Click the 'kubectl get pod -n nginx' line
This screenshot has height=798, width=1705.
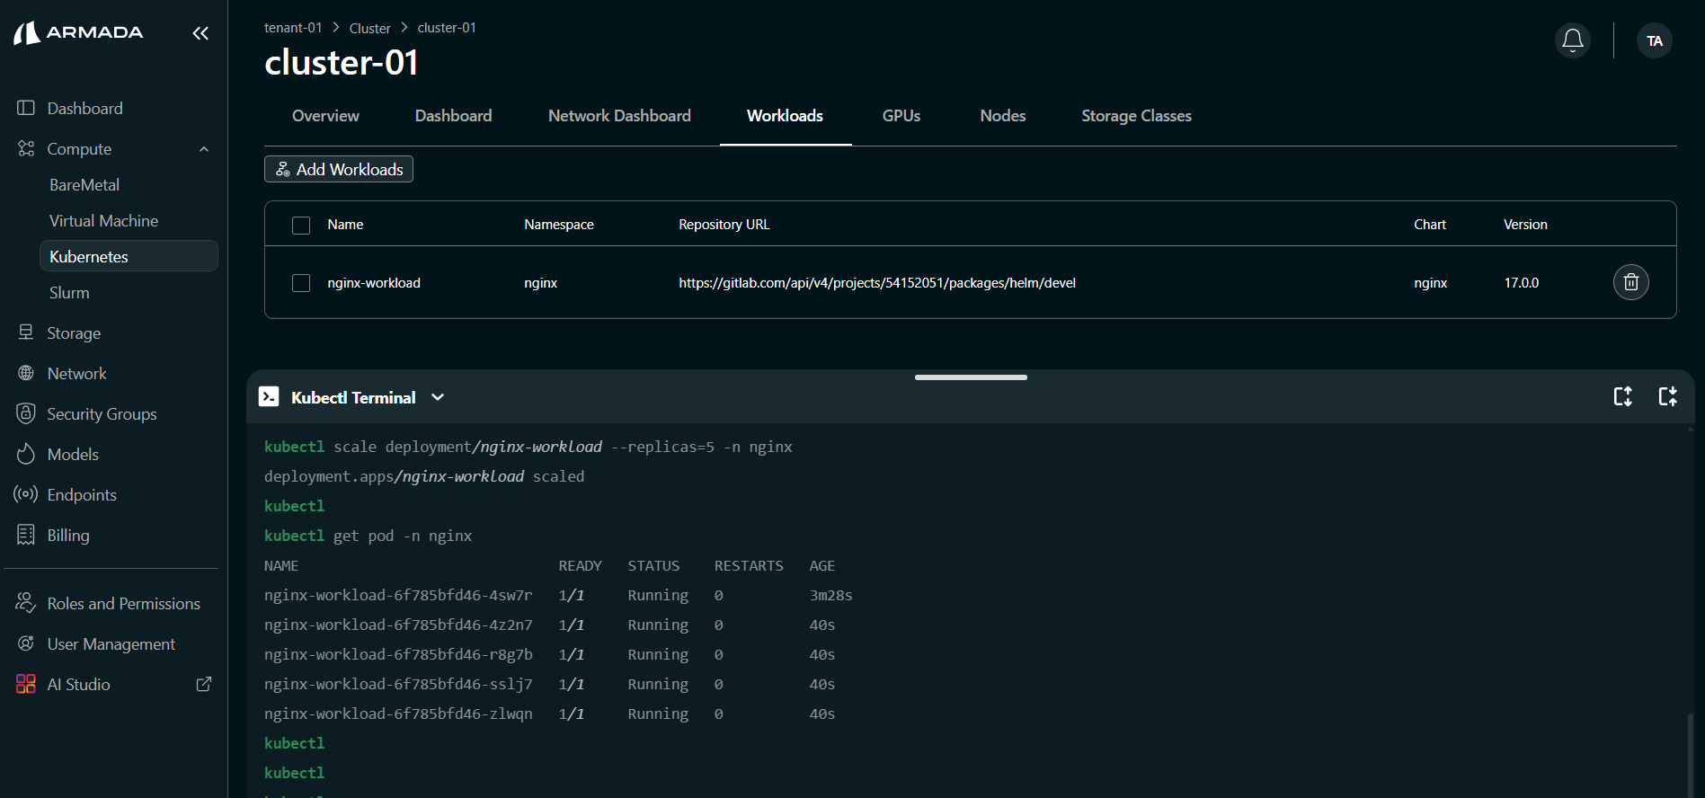[x=369, y=536]
